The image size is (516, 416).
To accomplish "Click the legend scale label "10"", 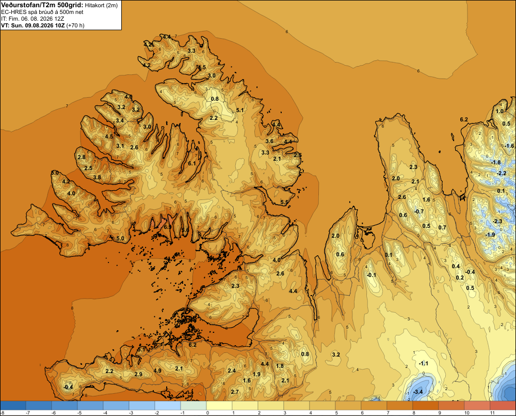I will (466, 413).
